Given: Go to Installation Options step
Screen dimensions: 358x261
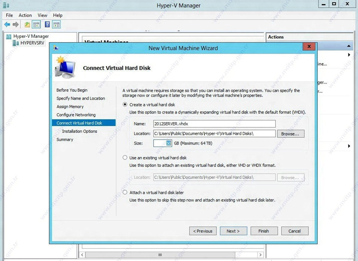Looking at the screenshot, I should pos(80,131).
